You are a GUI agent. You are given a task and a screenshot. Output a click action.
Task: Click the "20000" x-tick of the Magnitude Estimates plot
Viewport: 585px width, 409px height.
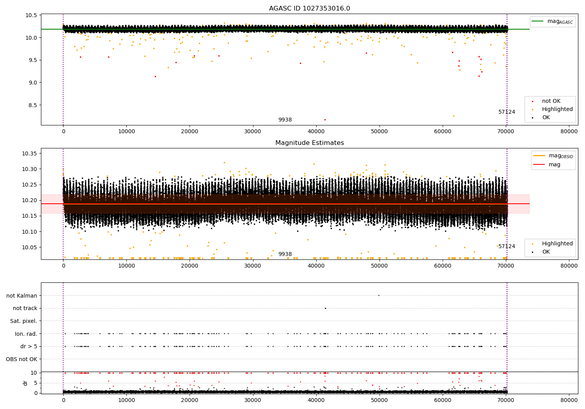pos(190,266)
